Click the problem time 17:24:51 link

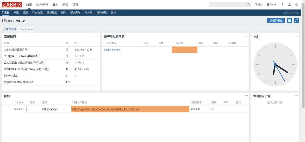pyautogui.click(x=18, y=109)
